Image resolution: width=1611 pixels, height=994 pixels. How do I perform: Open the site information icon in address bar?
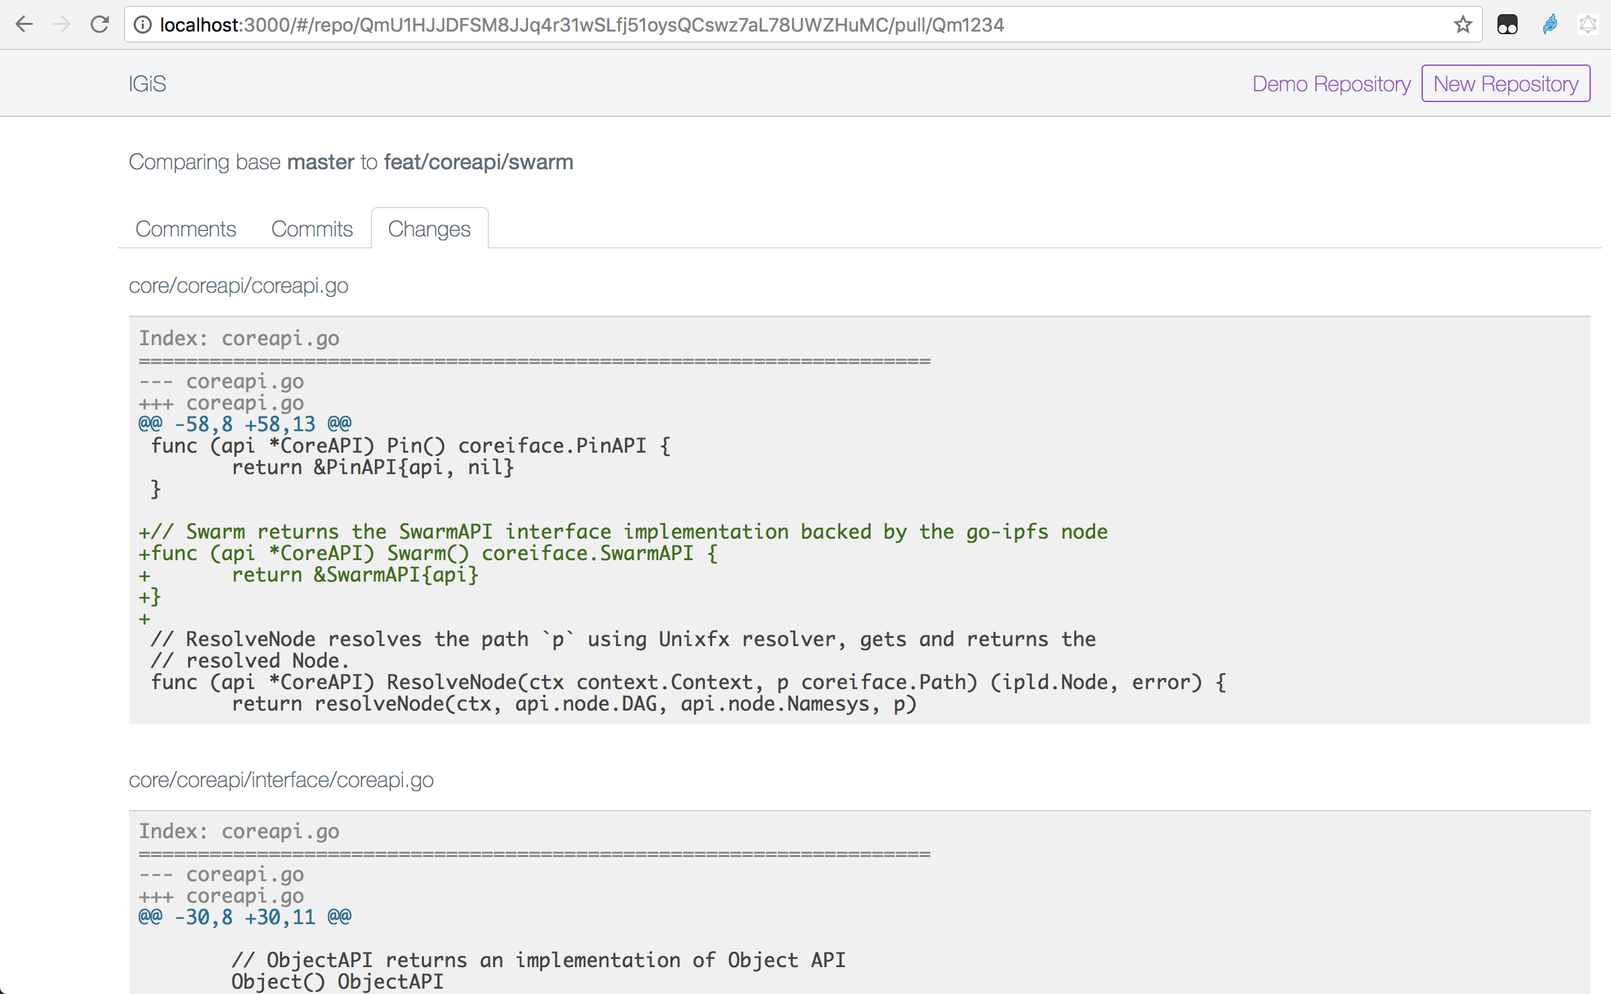[x=142, y=25]
